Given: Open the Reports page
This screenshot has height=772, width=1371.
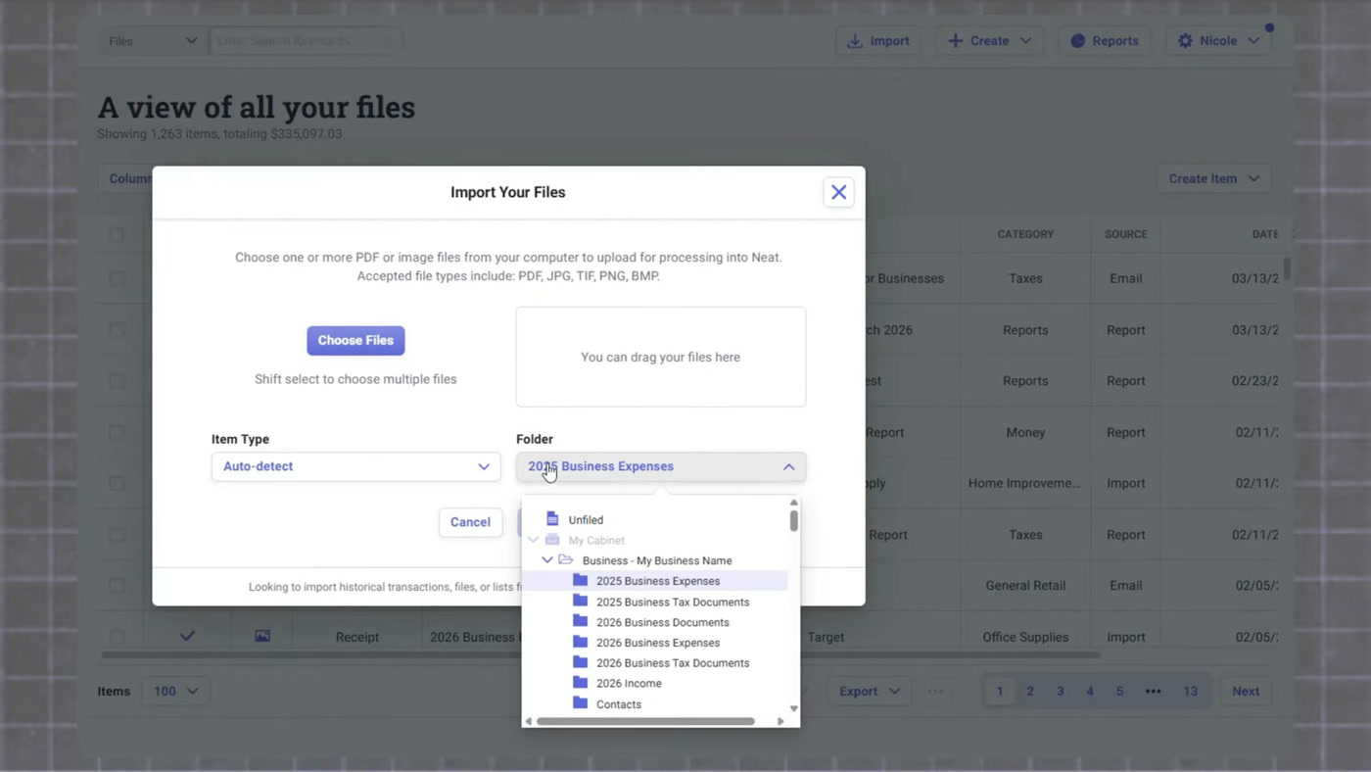Looking at the screenshot, I should (x=1105, y=41).
